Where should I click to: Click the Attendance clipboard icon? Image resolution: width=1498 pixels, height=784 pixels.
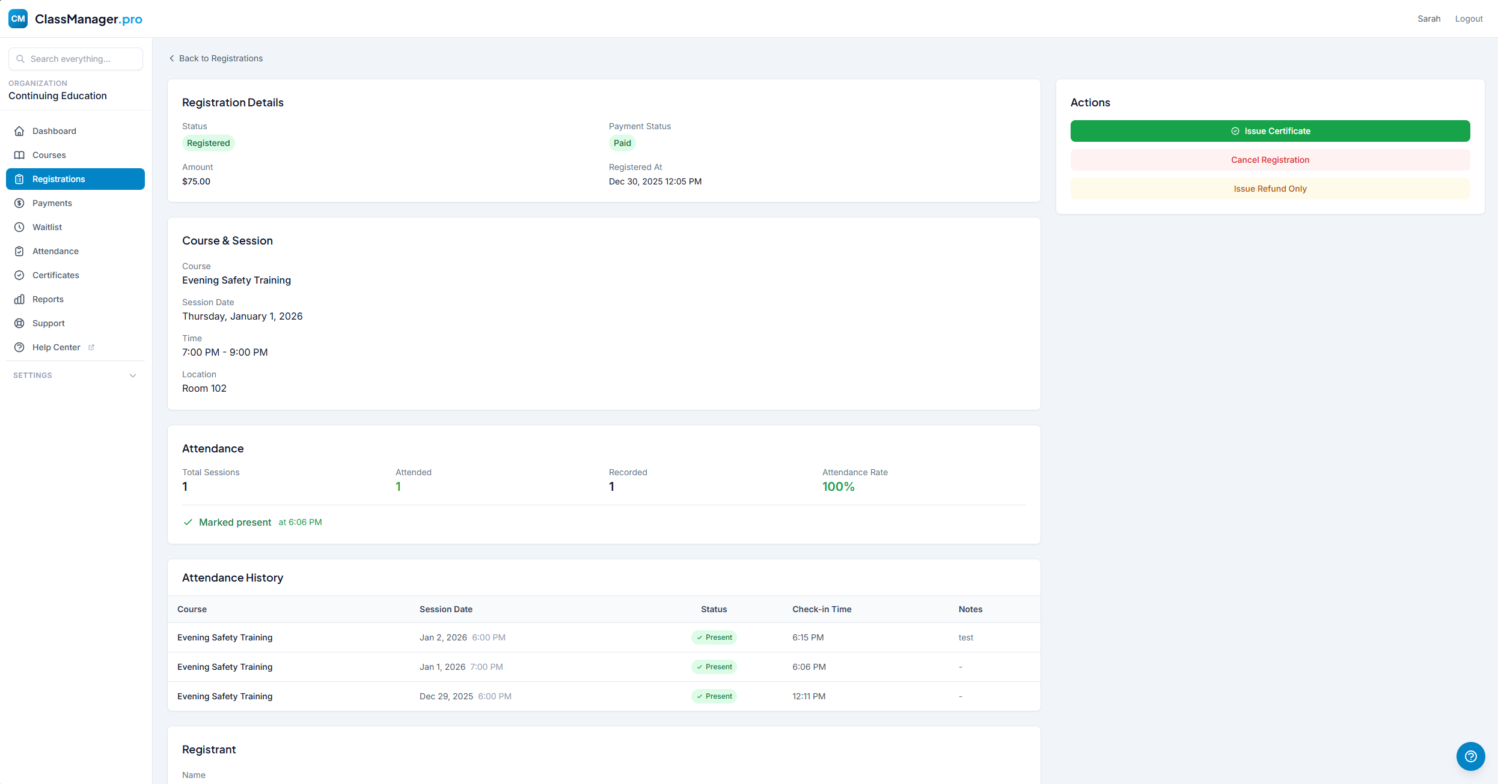(19, 251)
